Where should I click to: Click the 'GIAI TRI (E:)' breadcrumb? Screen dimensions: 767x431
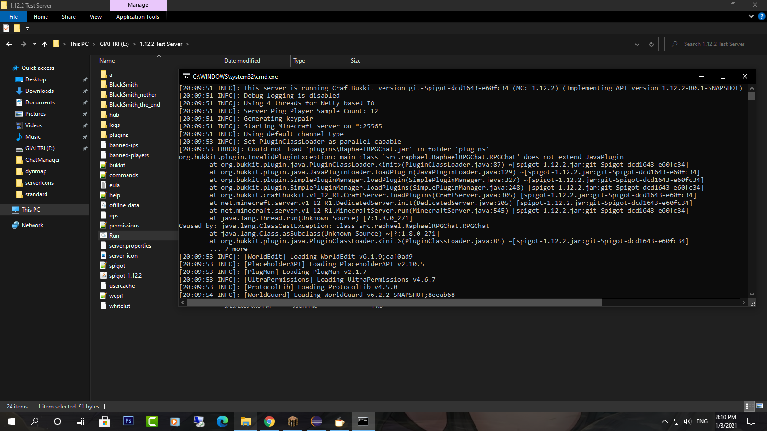coord(114,44)
